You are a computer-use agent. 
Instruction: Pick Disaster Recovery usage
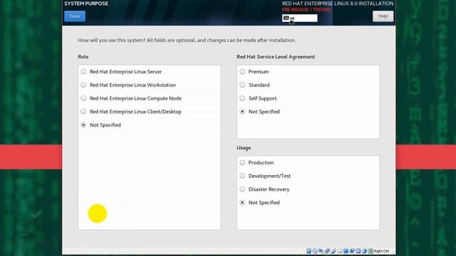pyautogui.click(x=264, y=189)
